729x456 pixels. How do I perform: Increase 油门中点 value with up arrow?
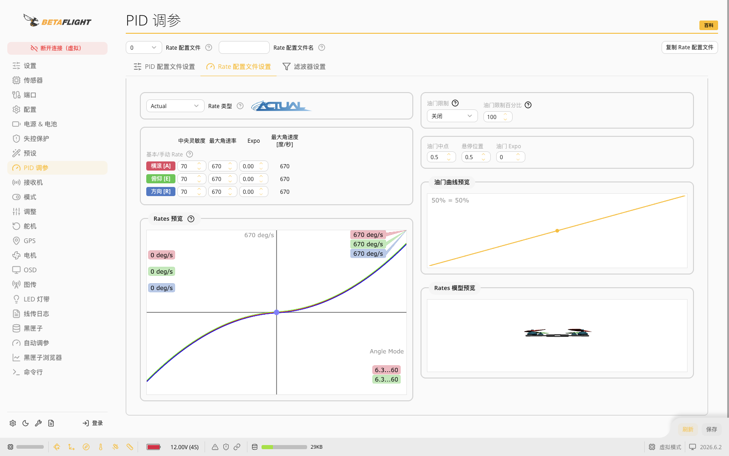[x=449, y=155]
